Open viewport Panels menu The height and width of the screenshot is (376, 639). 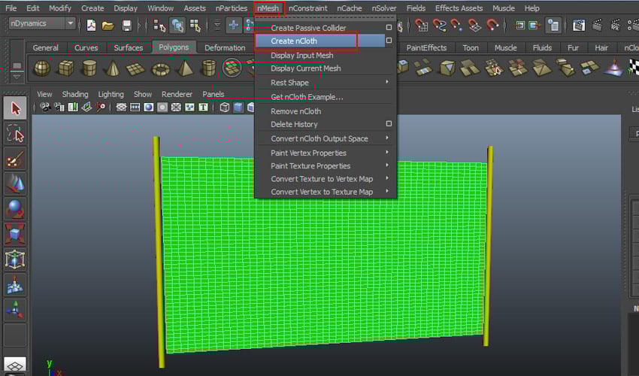[x=214, y=94]
